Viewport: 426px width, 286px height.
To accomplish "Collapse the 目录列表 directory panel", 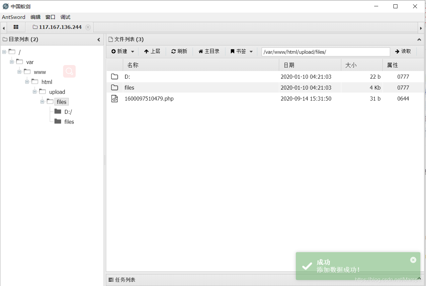I will tap(99, 40).
